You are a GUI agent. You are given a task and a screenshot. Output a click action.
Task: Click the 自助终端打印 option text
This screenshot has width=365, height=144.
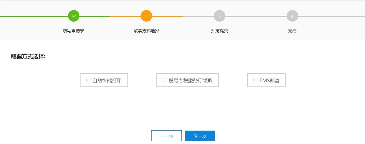pyautogui.click(x=107, y=80)
